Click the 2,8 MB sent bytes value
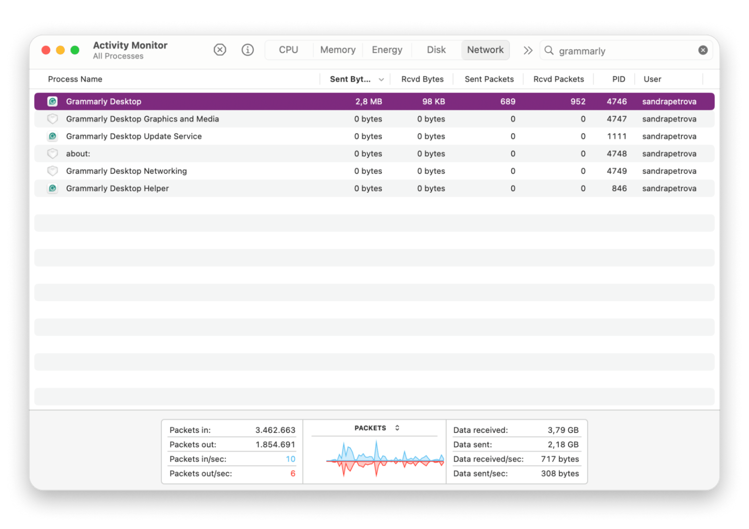This screenshot has width=749, height=529. (369, 101)
